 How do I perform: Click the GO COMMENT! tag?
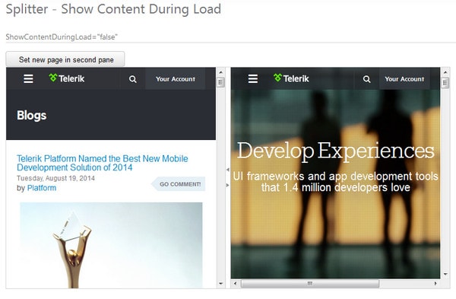(x=179, y=184)
